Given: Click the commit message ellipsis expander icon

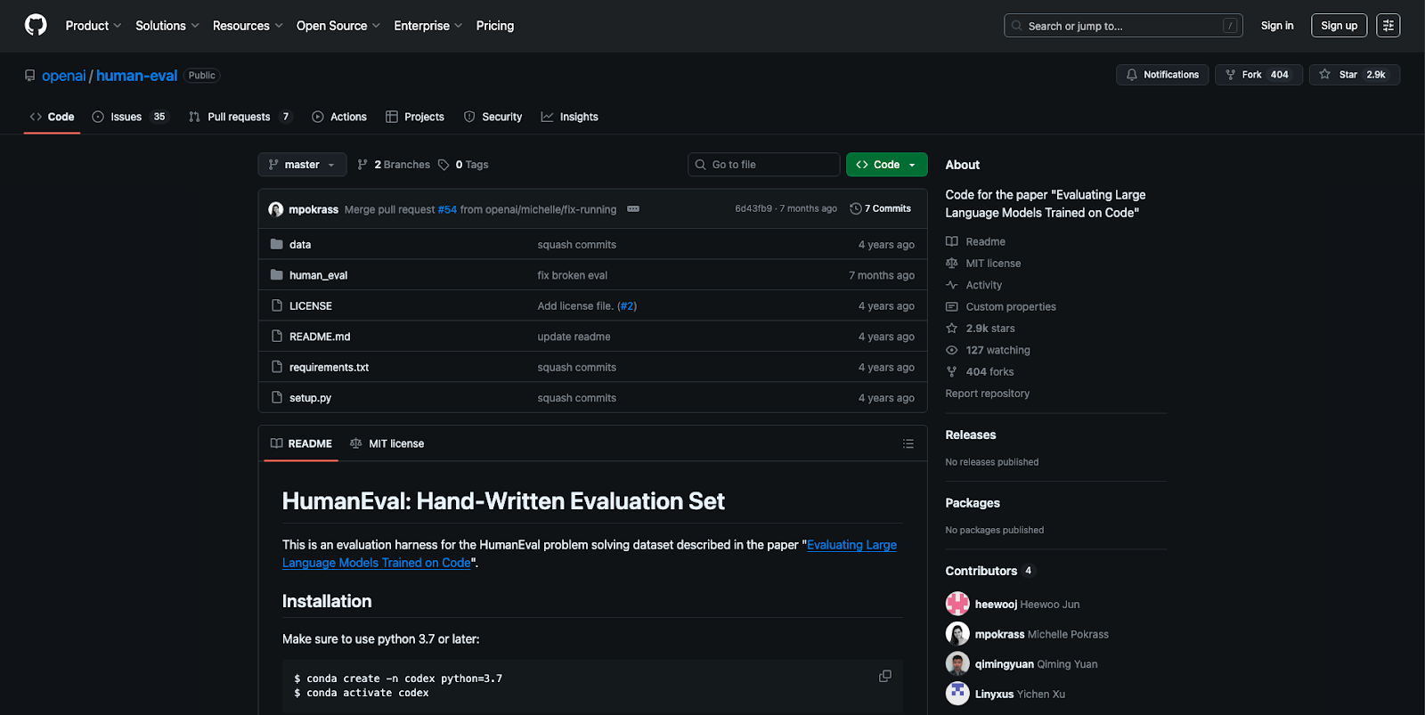Looking at the screenshot, I should (633, 209).
